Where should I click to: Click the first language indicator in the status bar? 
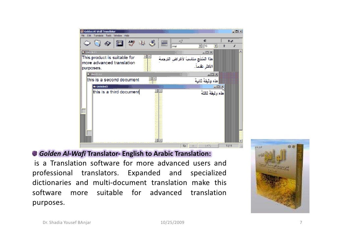[184, 146]
